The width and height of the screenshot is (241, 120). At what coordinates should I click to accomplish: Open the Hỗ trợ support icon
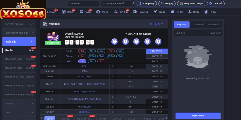point(206,12)
